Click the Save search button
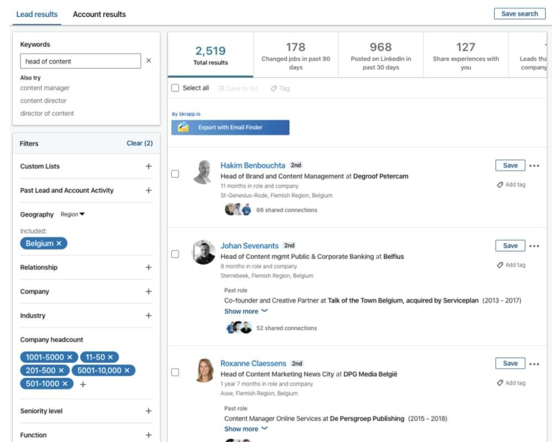The image size is (552, 442). 519,14
